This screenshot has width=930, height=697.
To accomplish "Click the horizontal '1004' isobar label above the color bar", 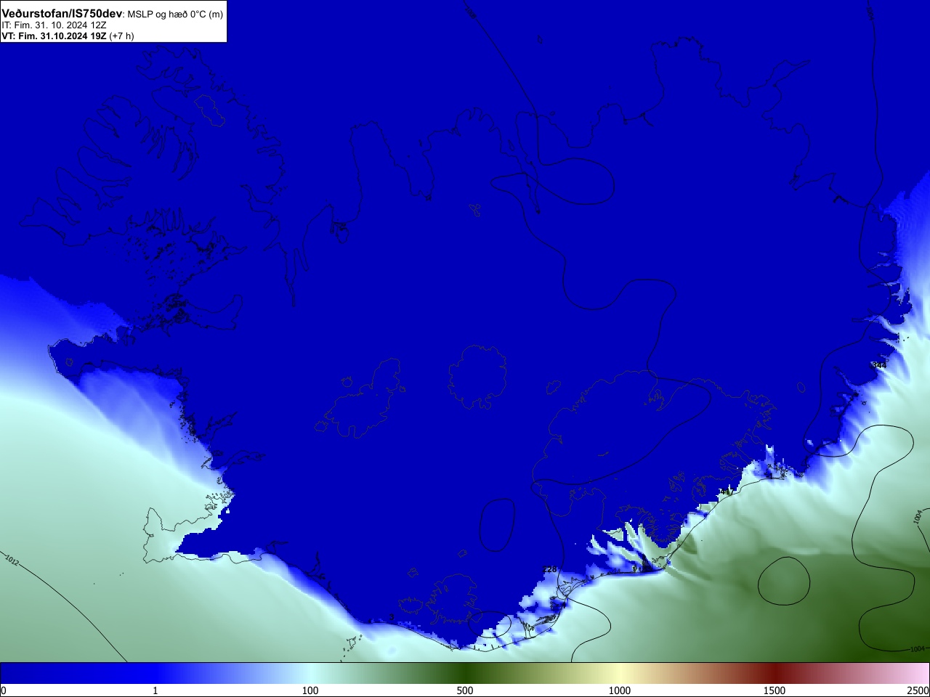I will point(918,649).
